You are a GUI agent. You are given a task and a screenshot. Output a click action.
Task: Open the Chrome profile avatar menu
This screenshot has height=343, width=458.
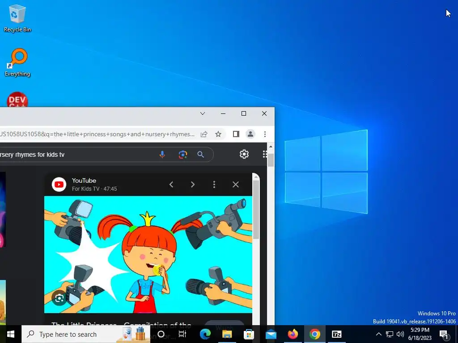pyautogui.click(x=250, y=134)
